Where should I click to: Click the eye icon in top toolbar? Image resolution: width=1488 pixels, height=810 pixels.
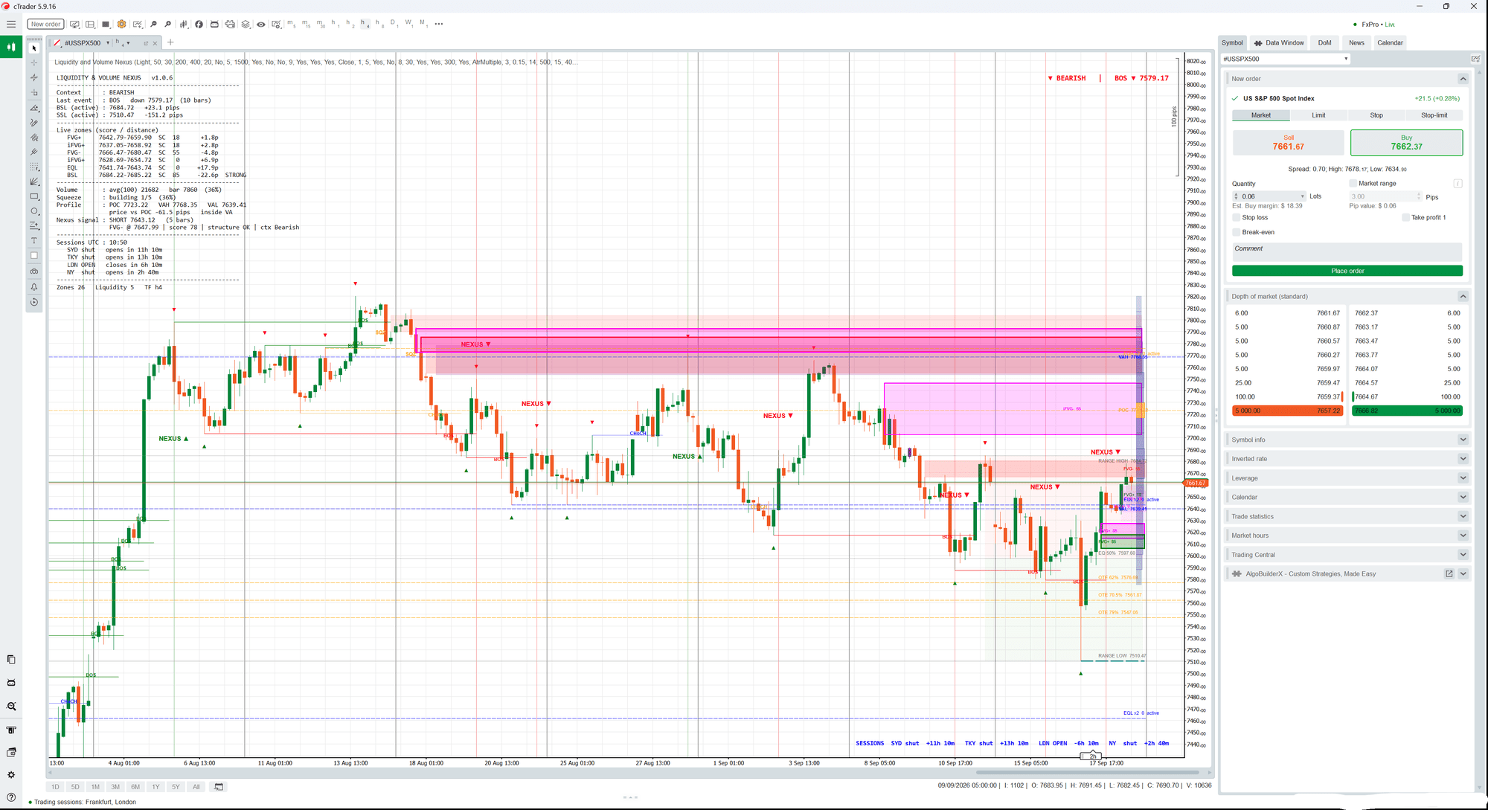point(261,24)
